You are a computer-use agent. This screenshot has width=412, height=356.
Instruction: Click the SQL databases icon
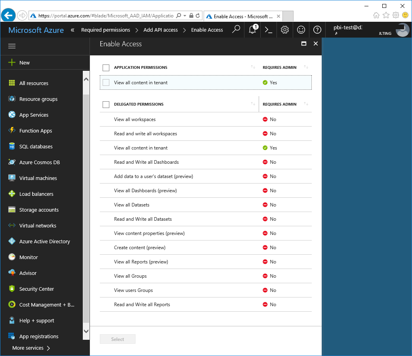(x=12, y=146)
